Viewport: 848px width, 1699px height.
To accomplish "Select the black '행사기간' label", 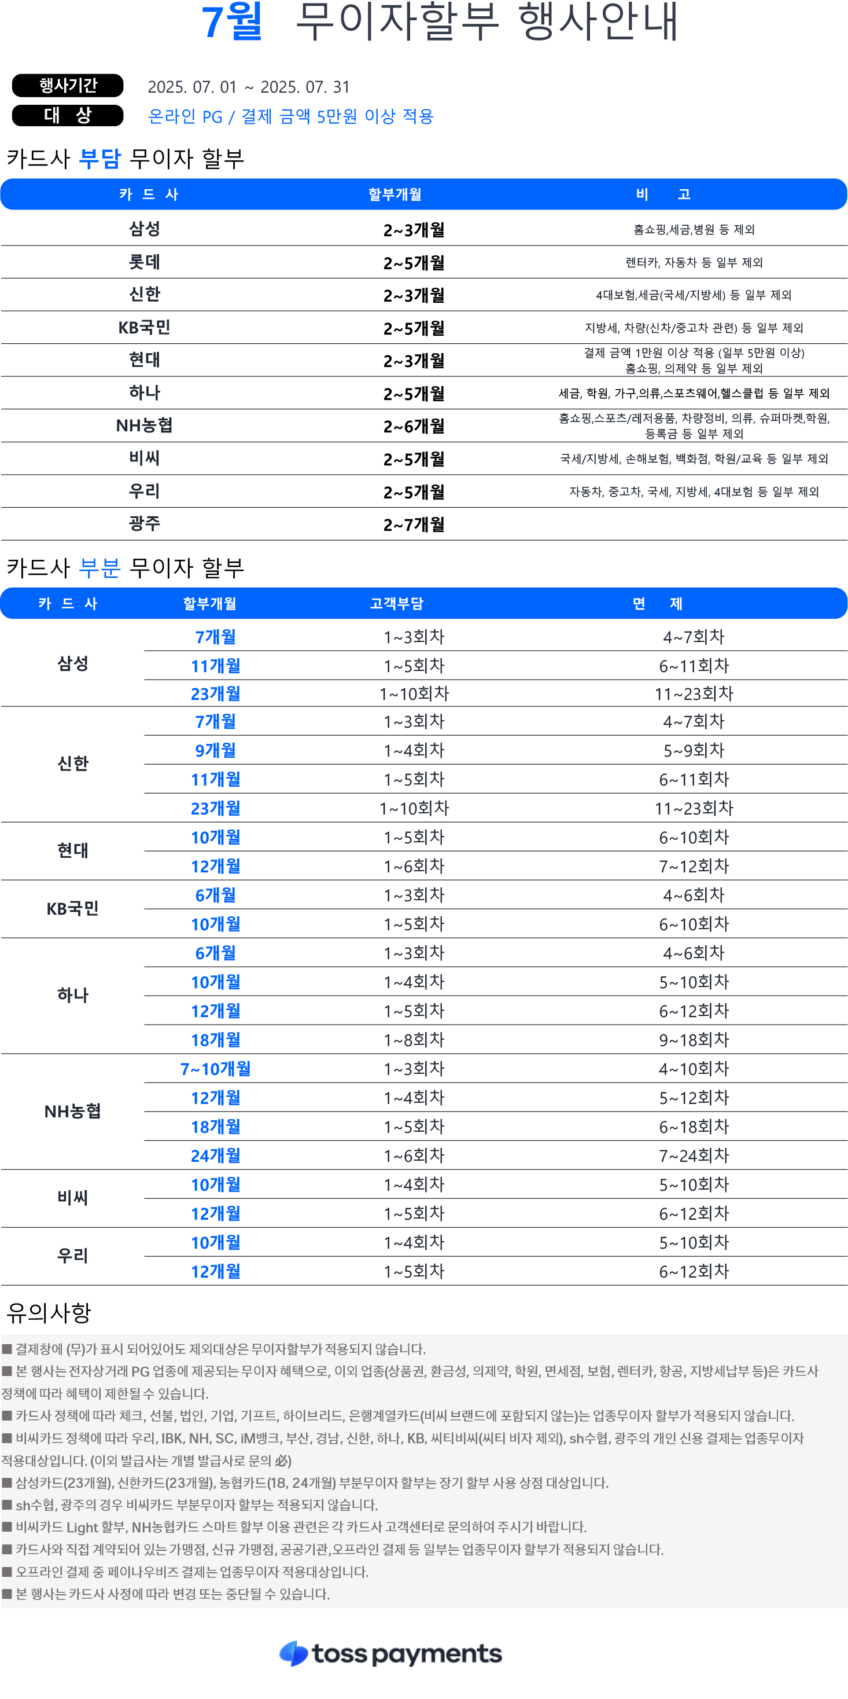I will (68, 85).
